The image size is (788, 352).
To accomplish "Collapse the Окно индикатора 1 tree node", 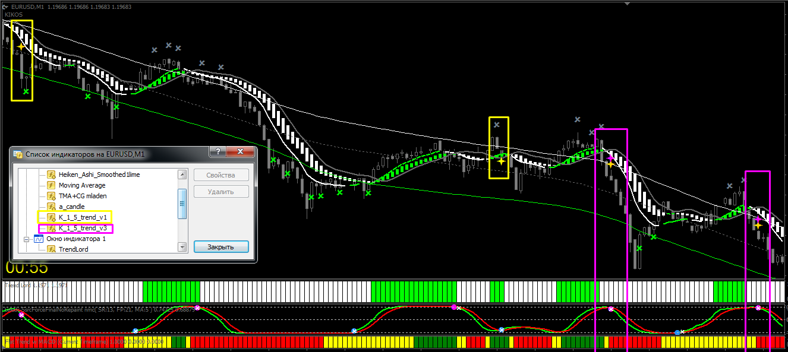I will coord(26,239).
